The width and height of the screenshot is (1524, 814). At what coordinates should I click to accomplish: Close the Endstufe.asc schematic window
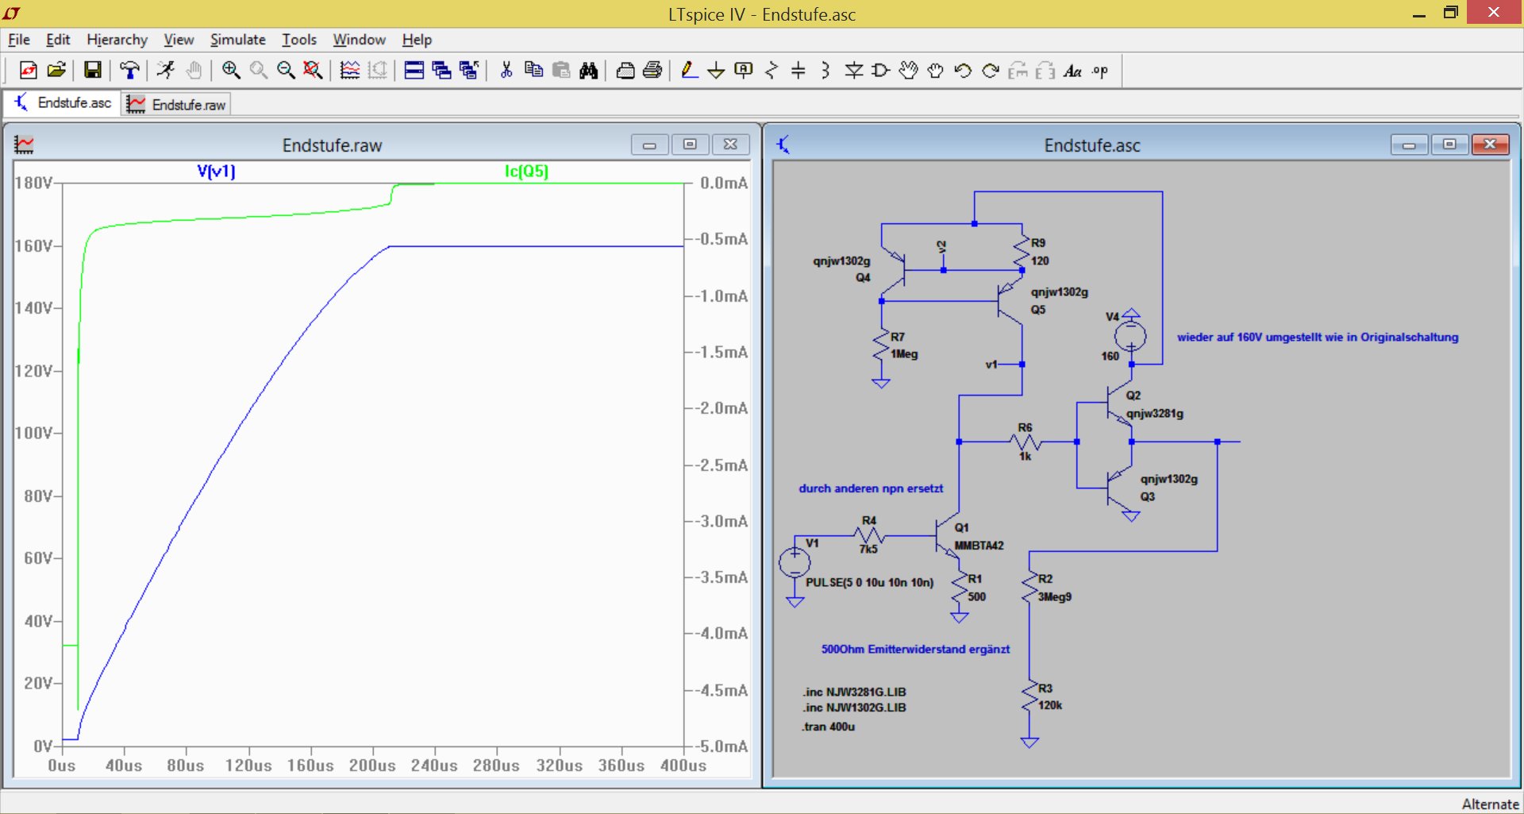click(1490, 145)
